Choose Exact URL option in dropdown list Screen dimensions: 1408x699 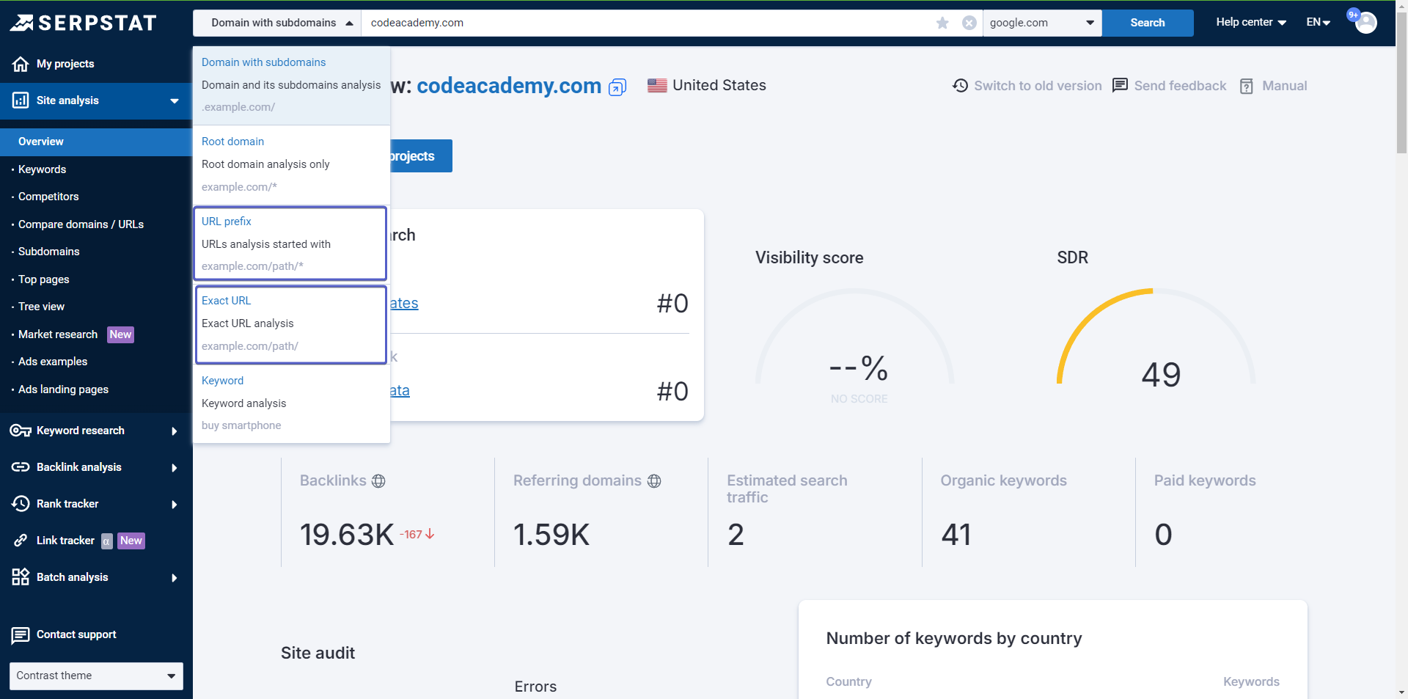(x=290, y=323)
